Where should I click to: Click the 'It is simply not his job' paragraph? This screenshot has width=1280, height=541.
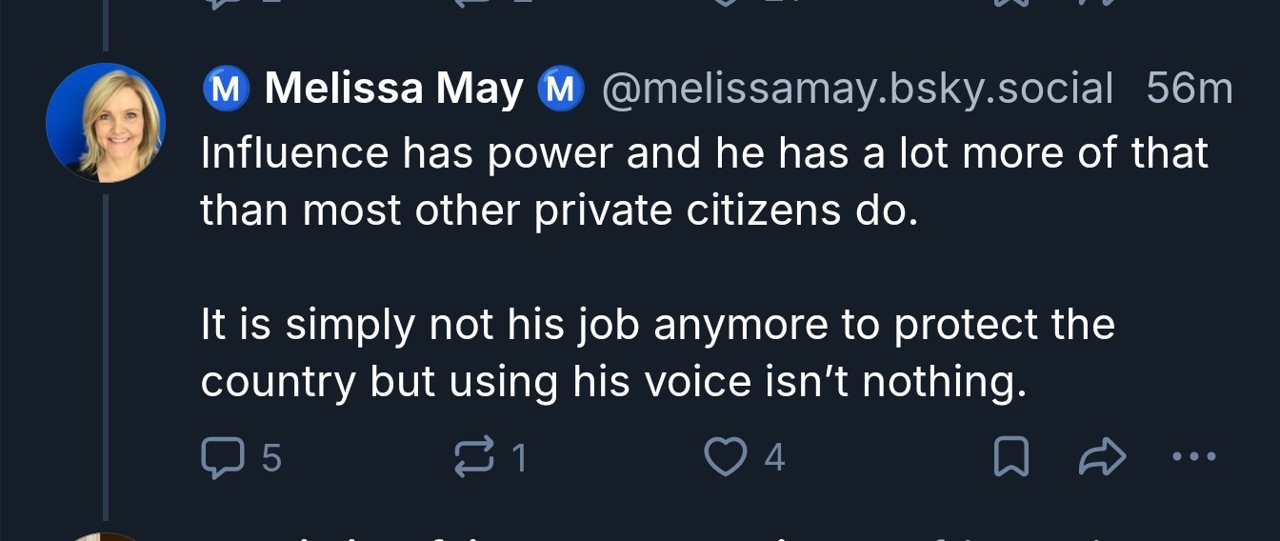[657, 352]
